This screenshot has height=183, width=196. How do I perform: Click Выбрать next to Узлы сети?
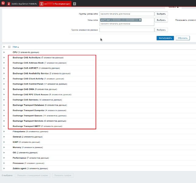point(161,20)
